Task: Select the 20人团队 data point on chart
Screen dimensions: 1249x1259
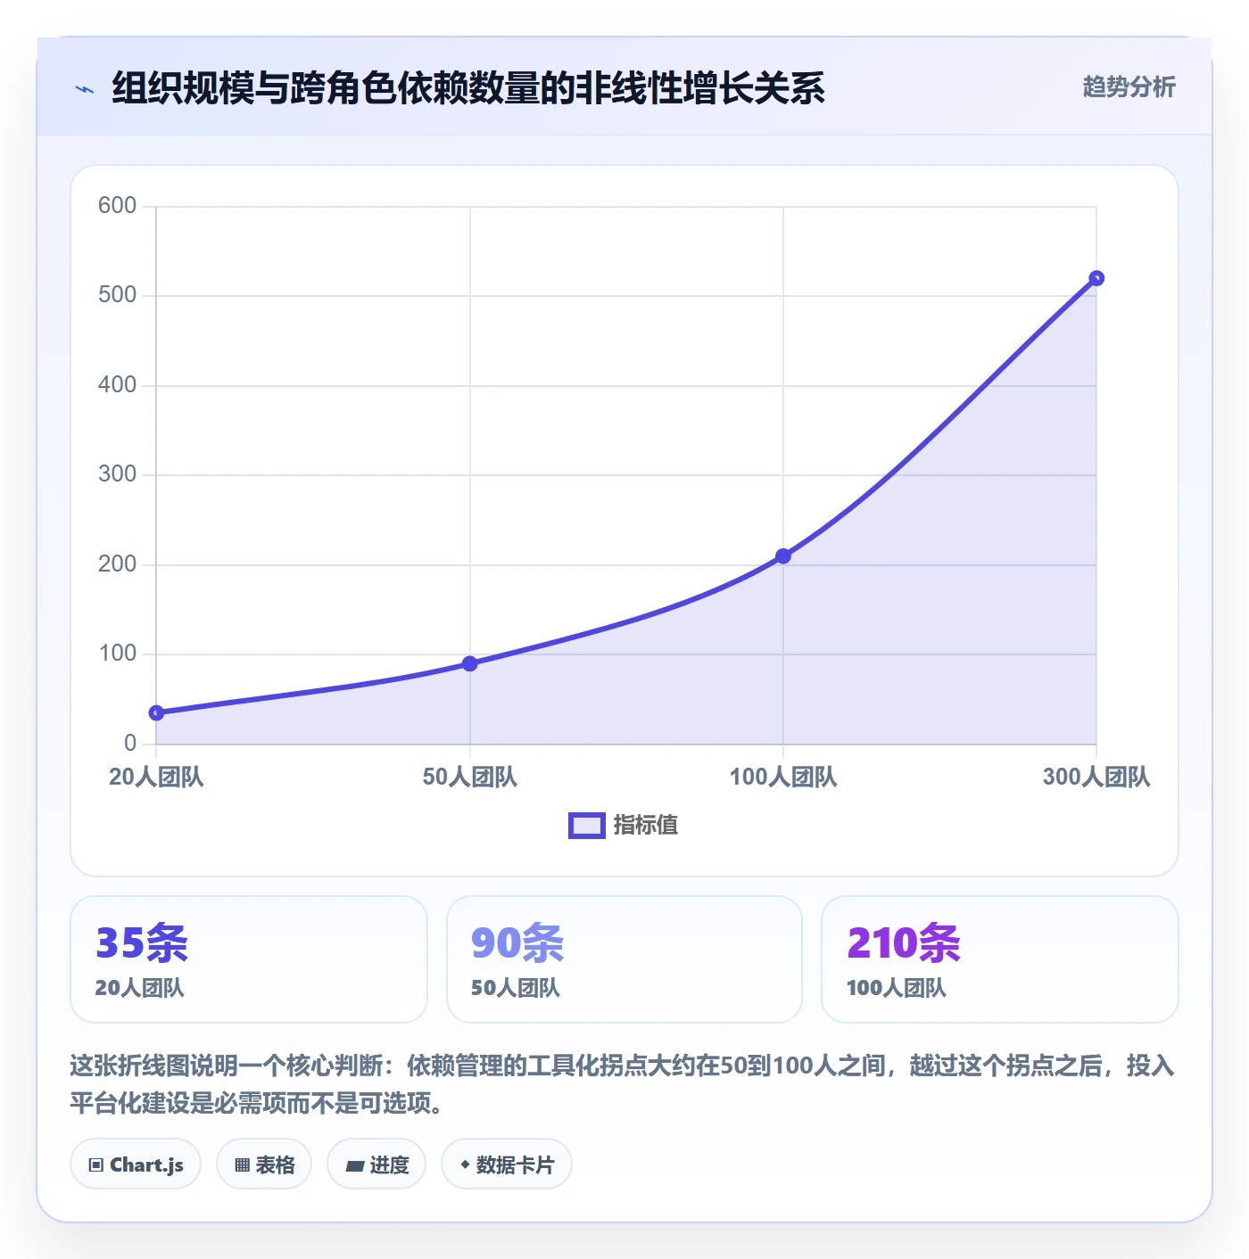Action: click(x=156, y=712)
